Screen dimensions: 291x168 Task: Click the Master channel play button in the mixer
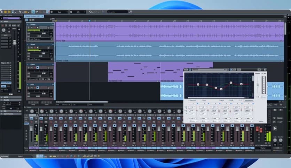[x=275, y=128]
